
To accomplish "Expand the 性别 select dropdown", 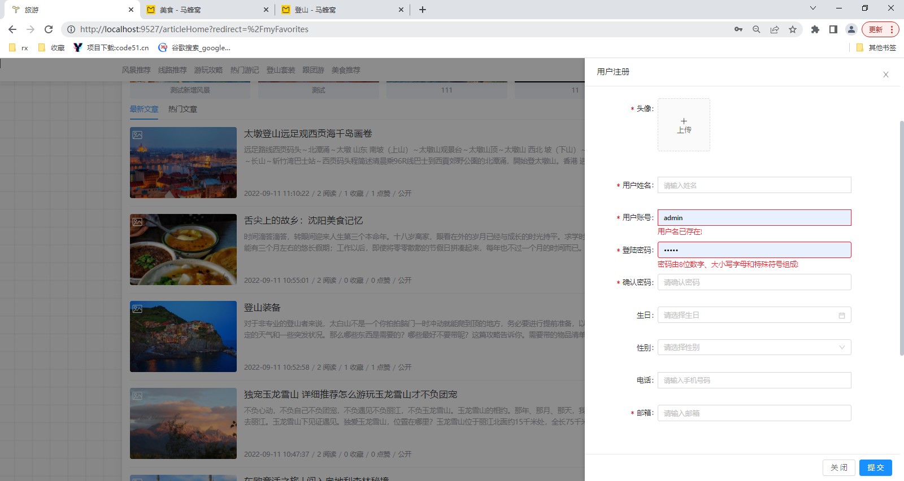I will click(x=754, y=347).
